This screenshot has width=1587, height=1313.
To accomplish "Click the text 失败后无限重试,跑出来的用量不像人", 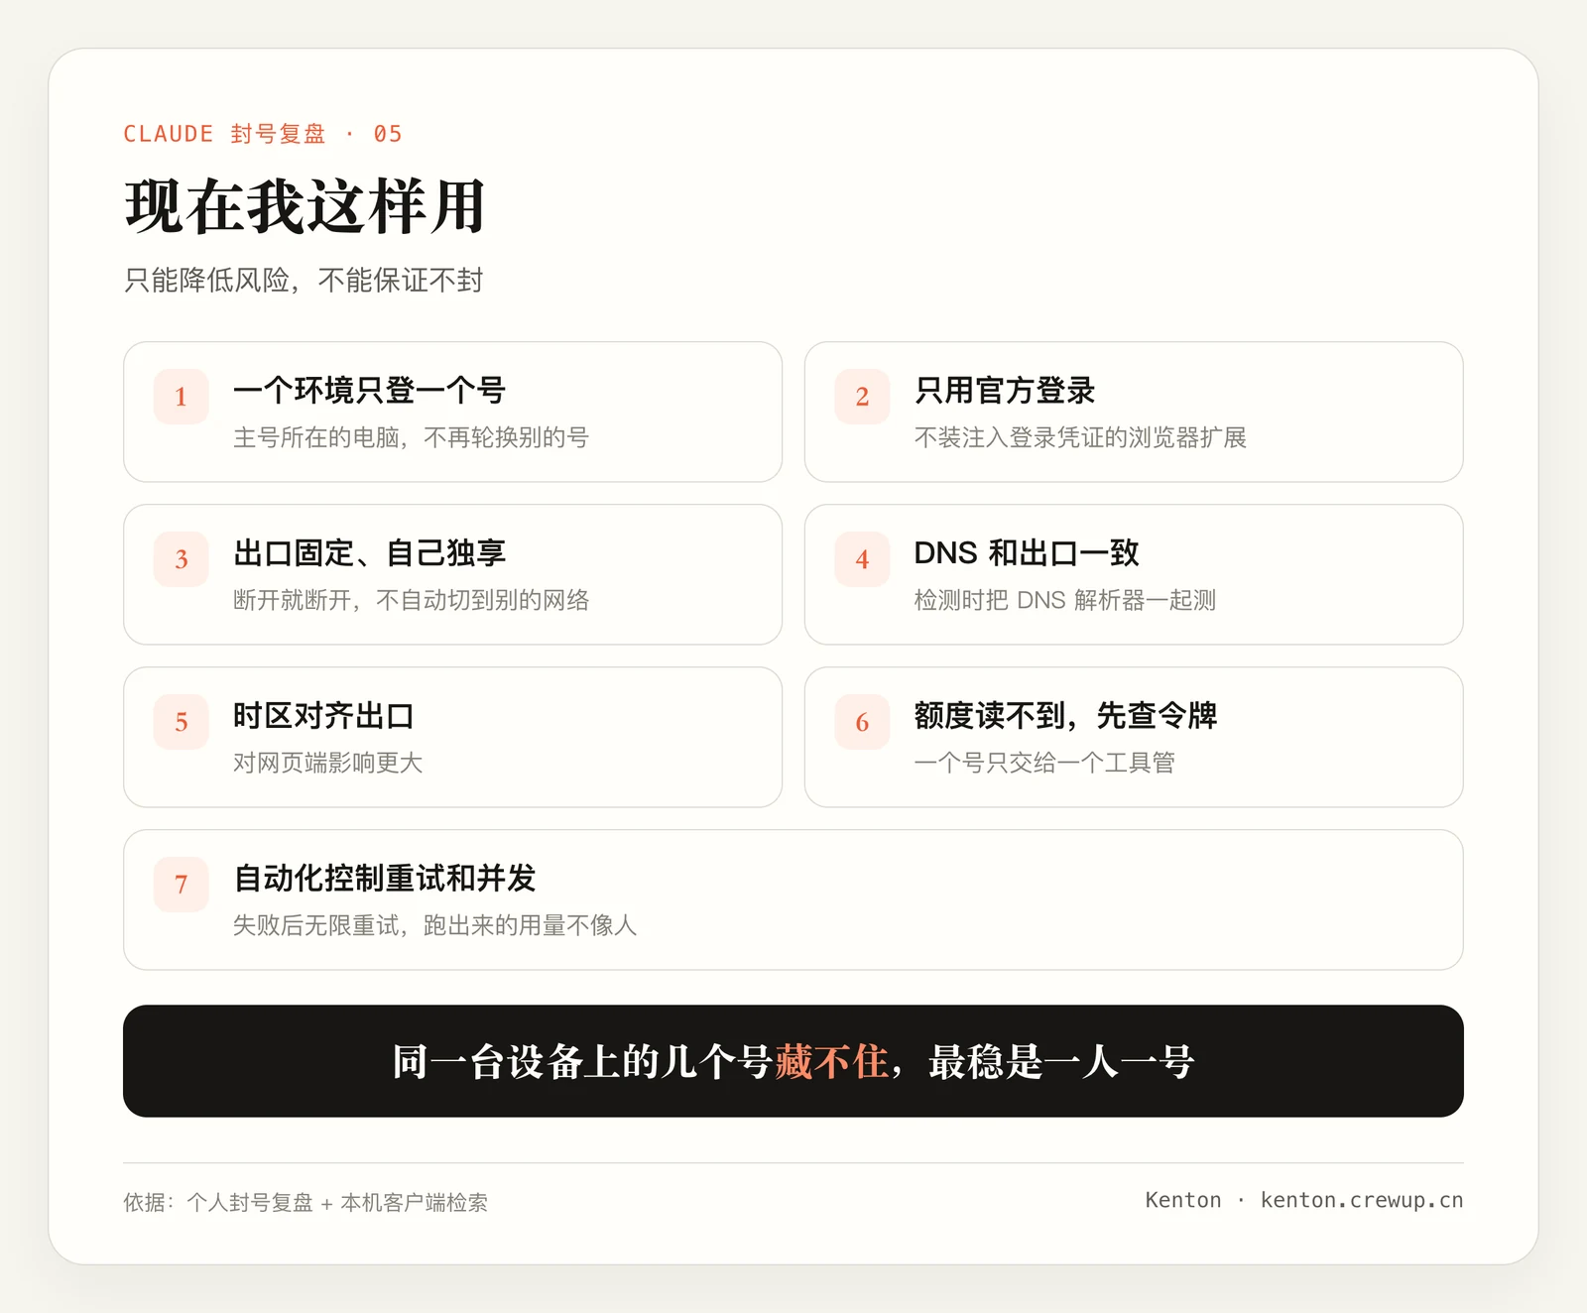I will [434, 925].
